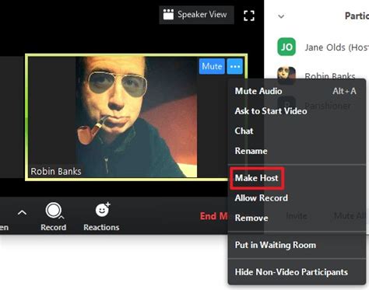Start recording with the Record button
369x290 pixels.
pyautogui.click(x=53, y=217)
